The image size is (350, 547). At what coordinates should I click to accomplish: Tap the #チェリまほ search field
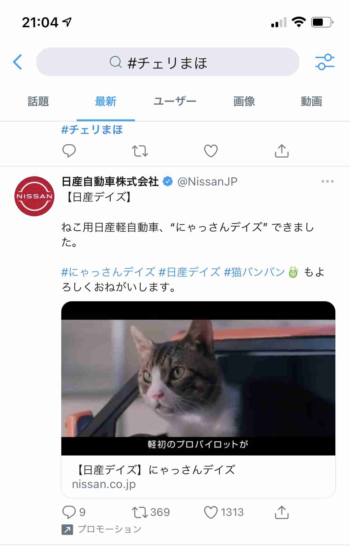tap(168, 62)
